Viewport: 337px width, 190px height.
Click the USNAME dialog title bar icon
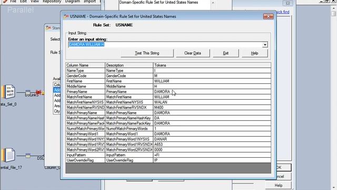coord(66,16)
